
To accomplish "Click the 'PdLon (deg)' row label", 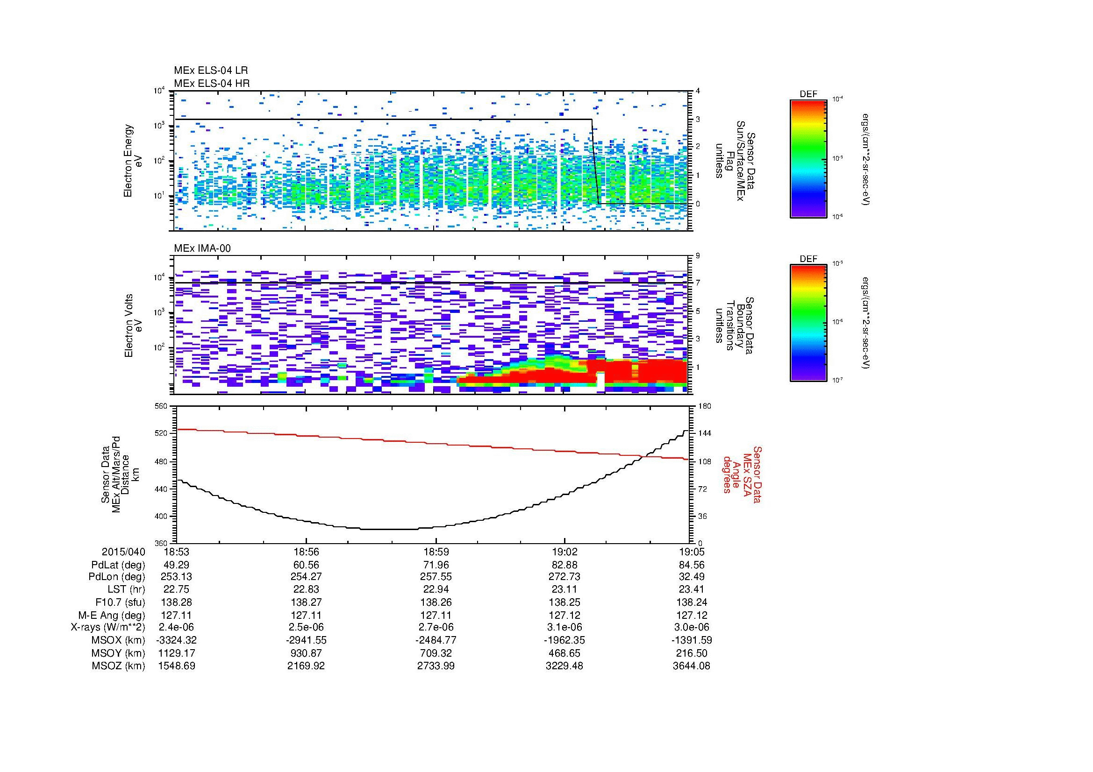I will point(117,577).
